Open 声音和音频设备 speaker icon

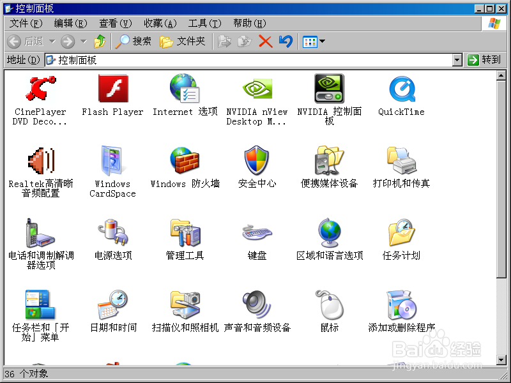pyautogui.click(x=257, y=304)
